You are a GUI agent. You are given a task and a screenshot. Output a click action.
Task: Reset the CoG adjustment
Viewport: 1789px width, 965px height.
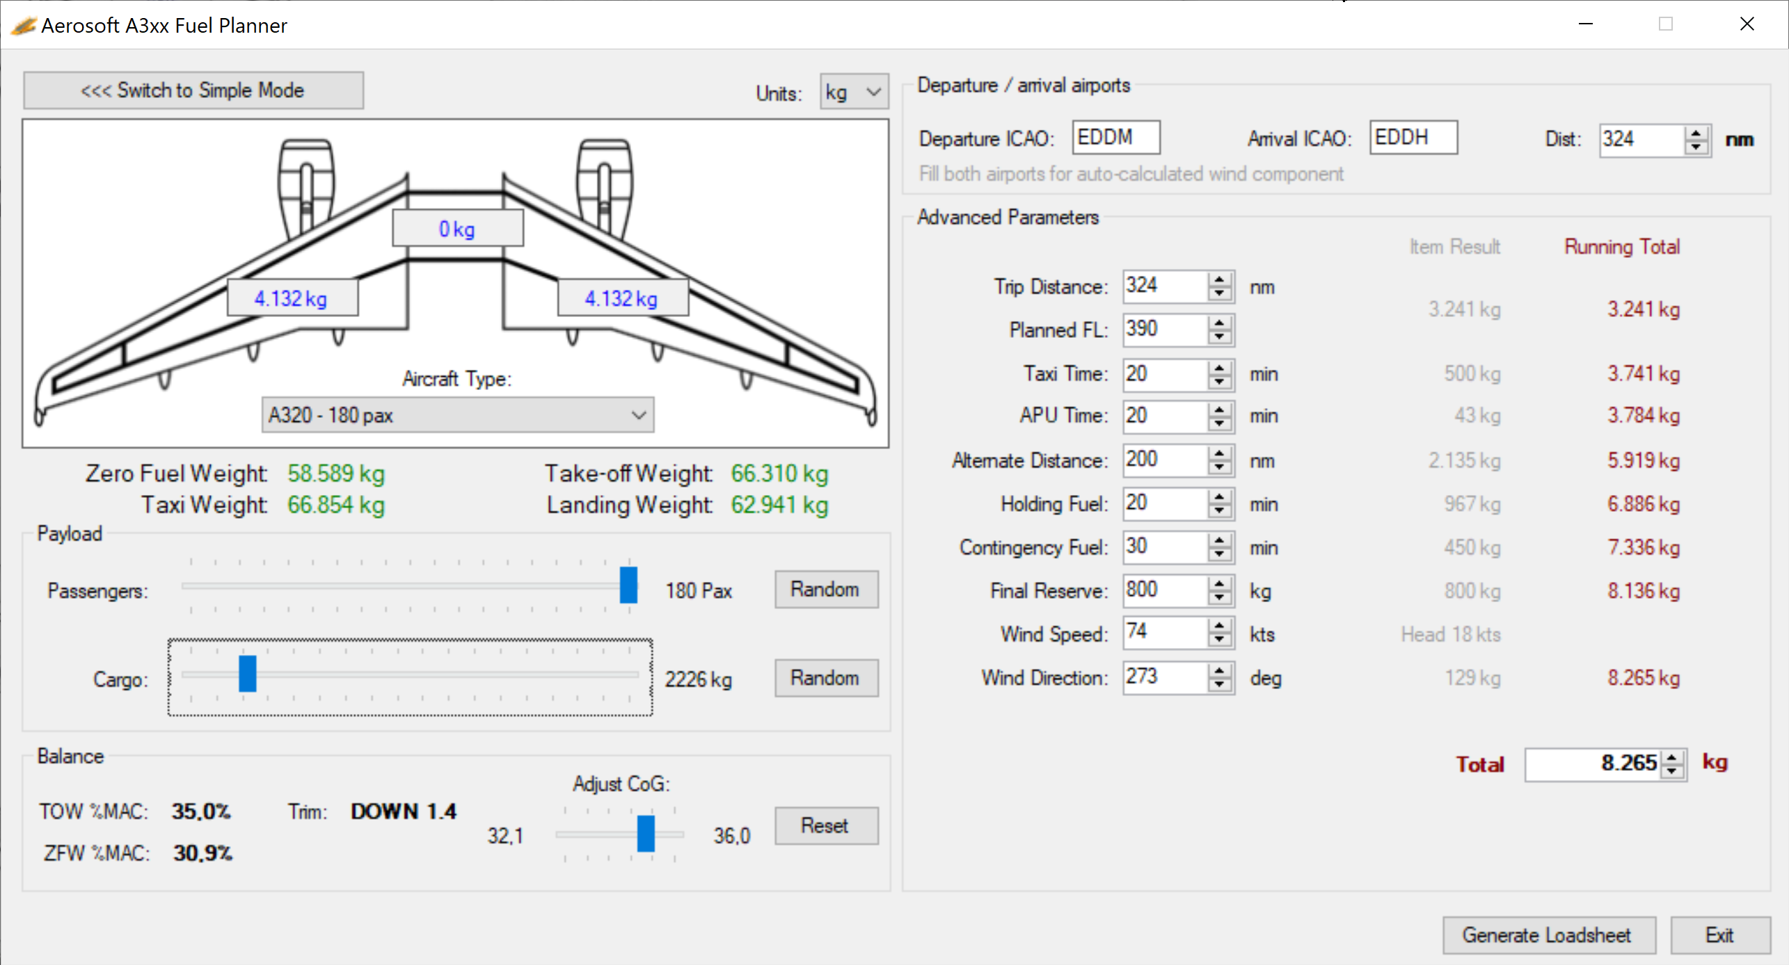click(827, 825)
